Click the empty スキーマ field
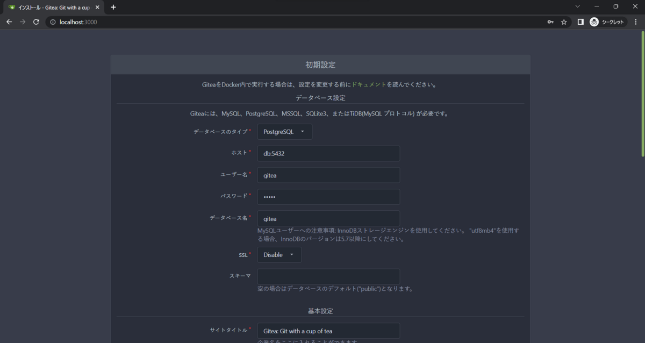 click(x=328, y=276)
